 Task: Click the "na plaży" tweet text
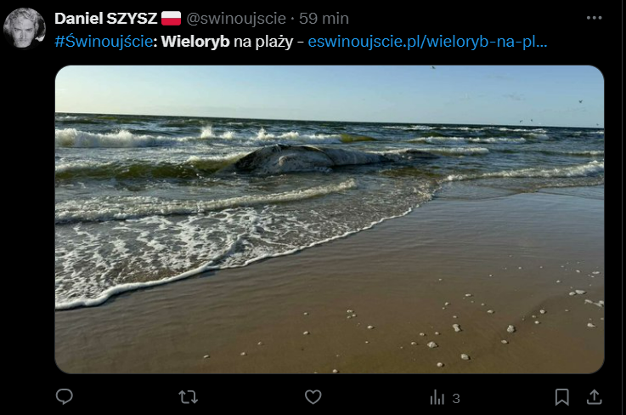(x=263, y=42)
